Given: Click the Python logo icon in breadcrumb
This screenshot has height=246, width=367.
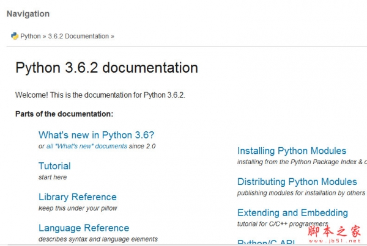Looking at the screenshot, I should 15,36.
